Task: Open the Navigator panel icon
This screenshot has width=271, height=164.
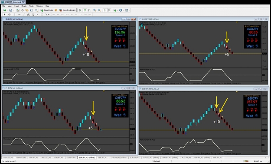Action: [x=27, y=10]
